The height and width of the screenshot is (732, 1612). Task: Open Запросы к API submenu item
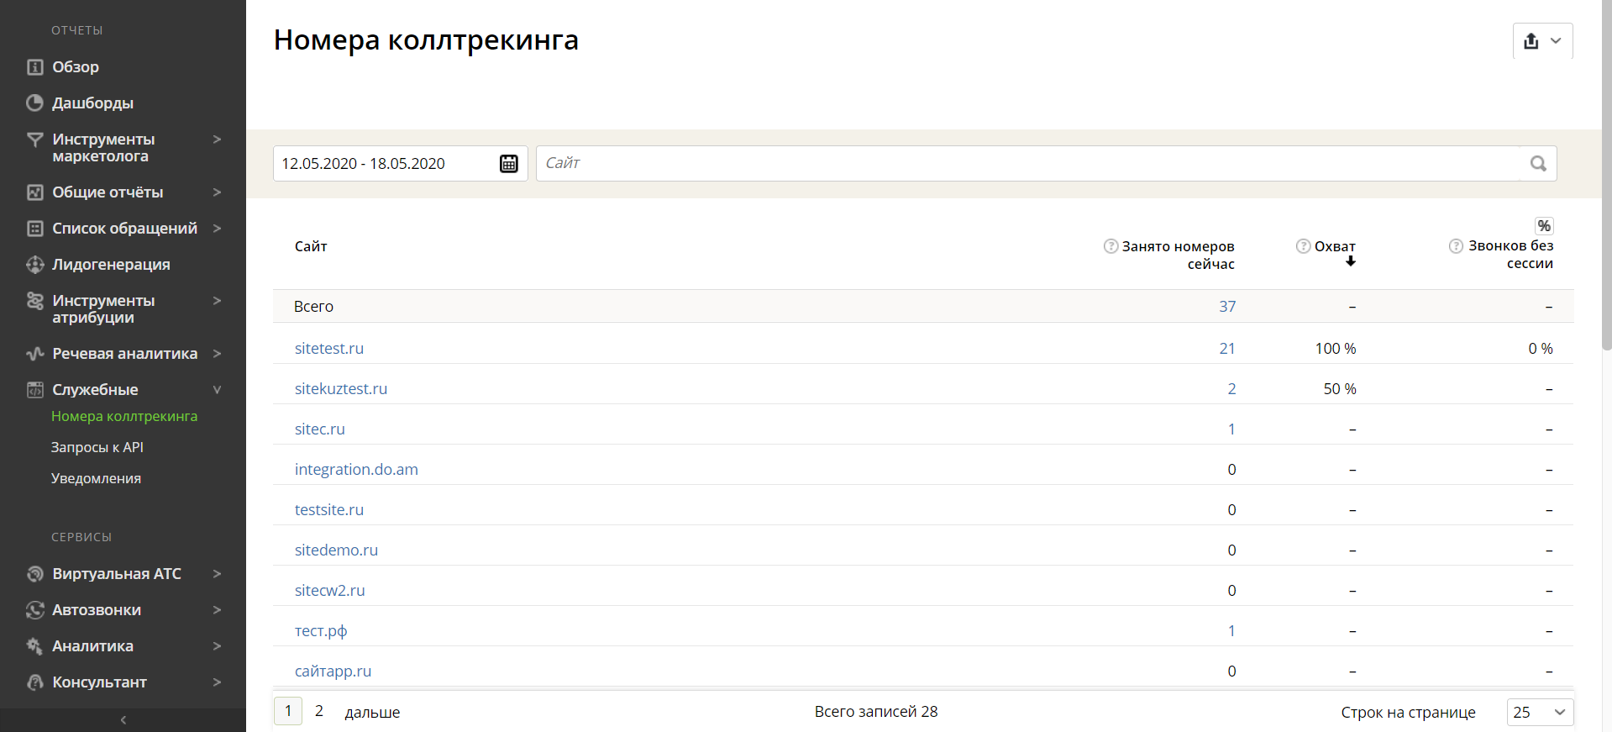[97, 447]
